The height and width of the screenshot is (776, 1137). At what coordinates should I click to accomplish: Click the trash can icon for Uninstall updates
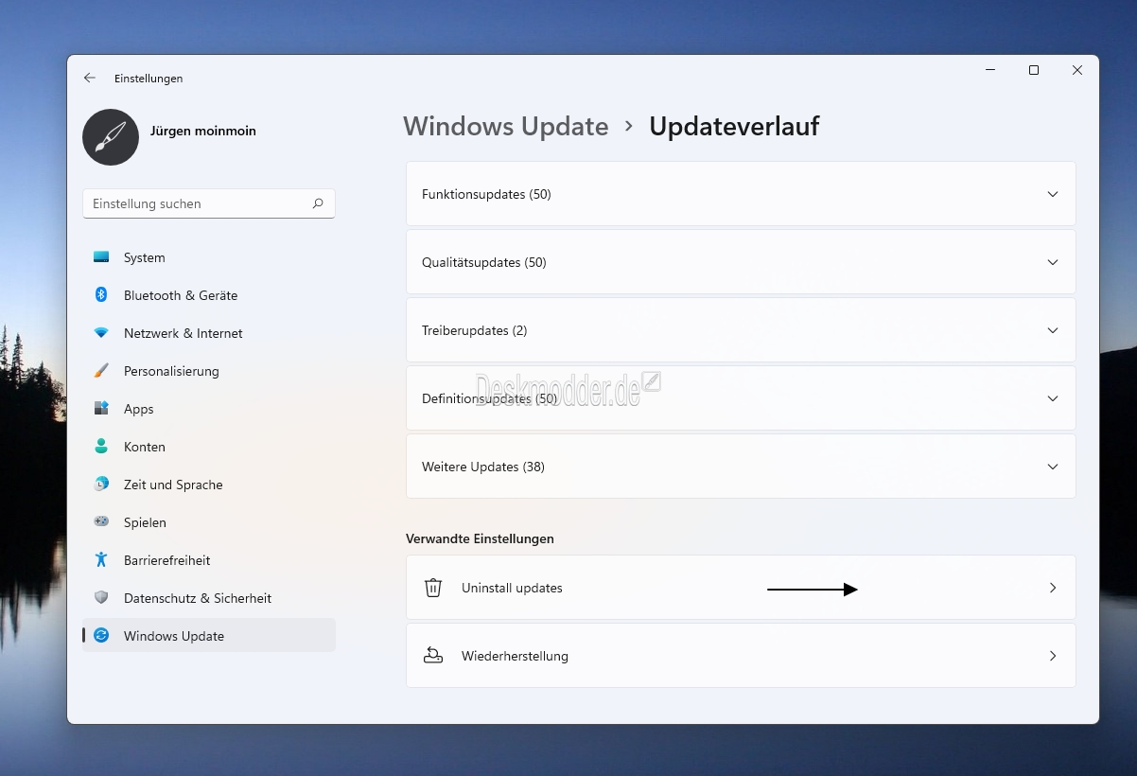tap(433, 588)
